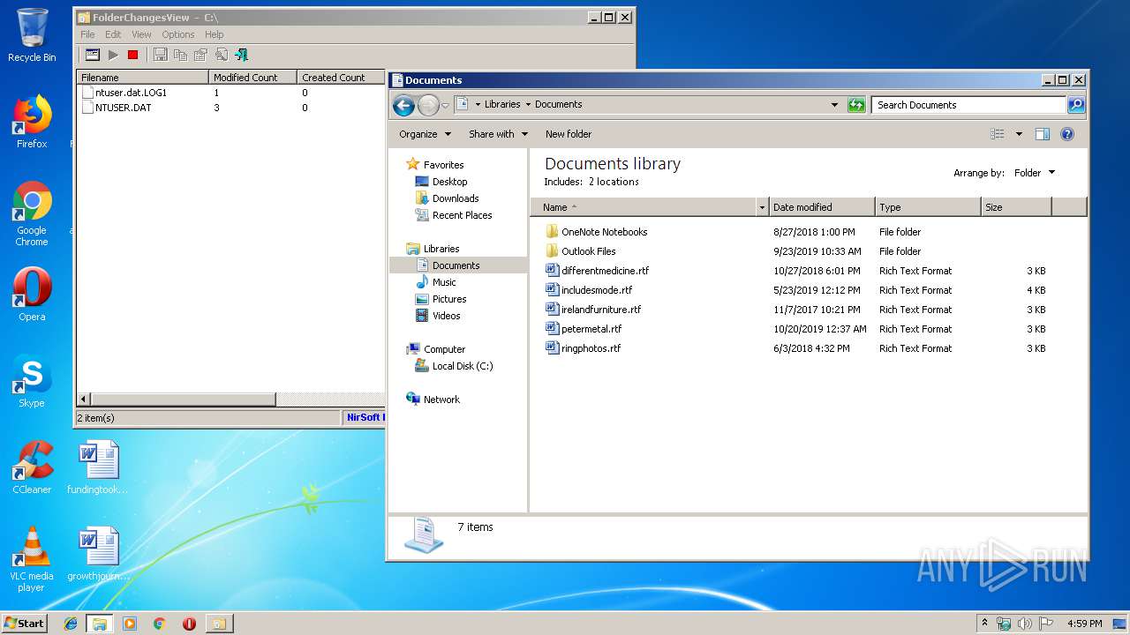Click the Opera icon on the taskbar
This screenshot has height=635, width=1130.
coord(189,624)
